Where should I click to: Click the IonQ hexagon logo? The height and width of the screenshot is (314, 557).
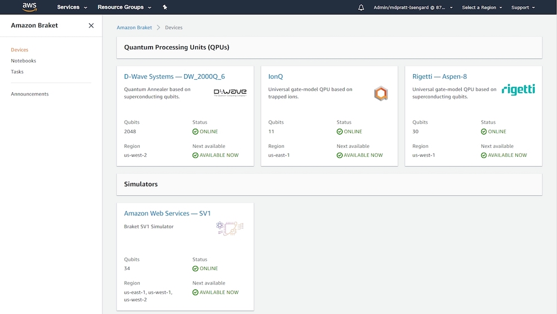(x=381, y=94)
